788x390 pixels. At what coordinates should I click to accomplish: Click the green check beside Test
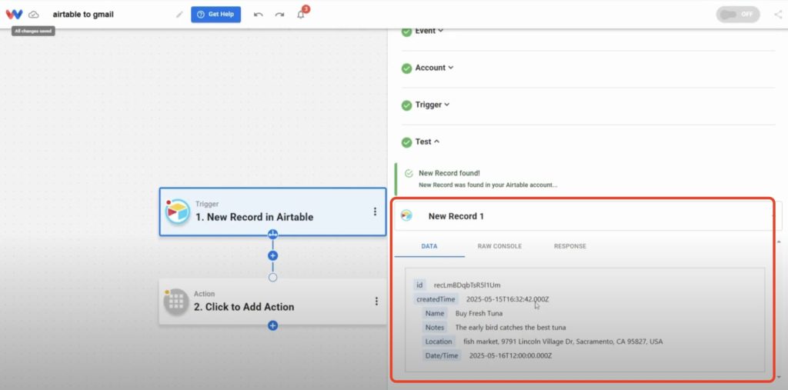click(406, 143)
